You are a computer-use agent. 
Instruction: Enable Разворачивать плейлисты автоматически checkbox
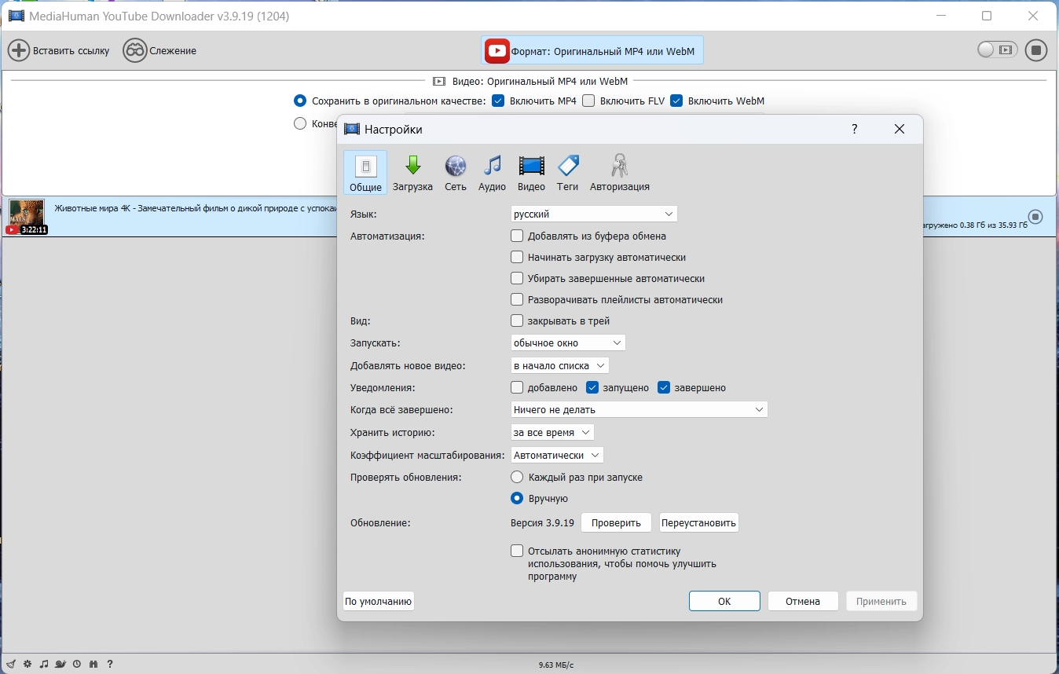pyautogui.click(x=517, y=299)
